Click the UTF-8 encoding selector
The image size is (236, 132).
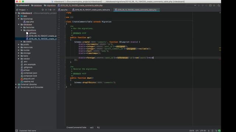point(203,131)
